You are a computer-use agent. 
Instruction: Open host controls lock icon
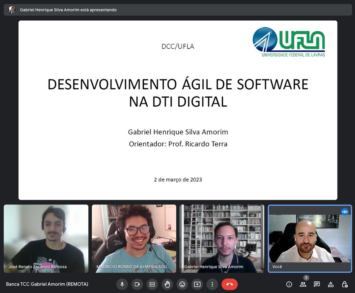point(345,284)
